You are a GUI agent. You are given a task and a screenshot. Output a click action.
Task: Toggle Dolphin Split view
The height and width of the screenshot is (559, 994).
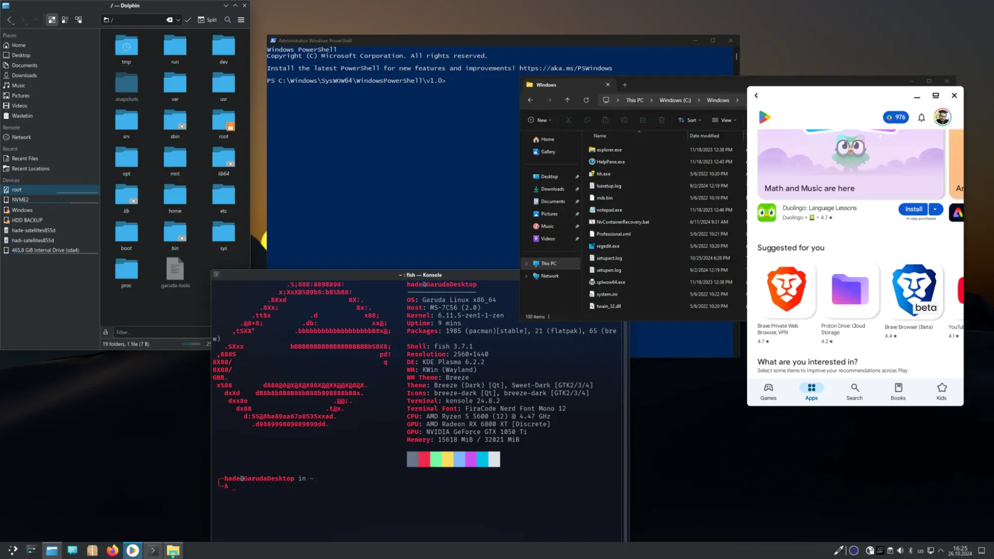tap(207, 20)
